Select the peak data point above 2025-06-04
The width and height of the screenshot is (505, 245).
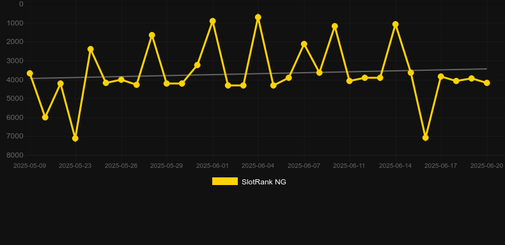258,17
